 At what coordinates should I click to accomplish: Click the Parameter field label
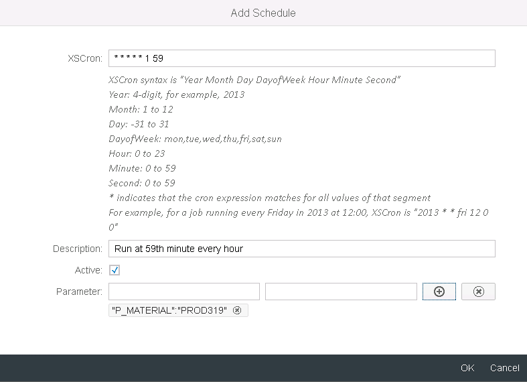(80, 292)
